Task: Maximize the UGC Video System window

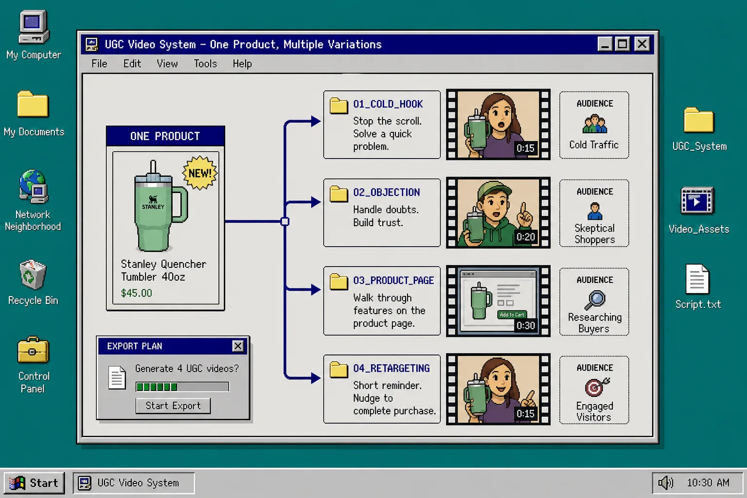Action: (x=622, y=44)
